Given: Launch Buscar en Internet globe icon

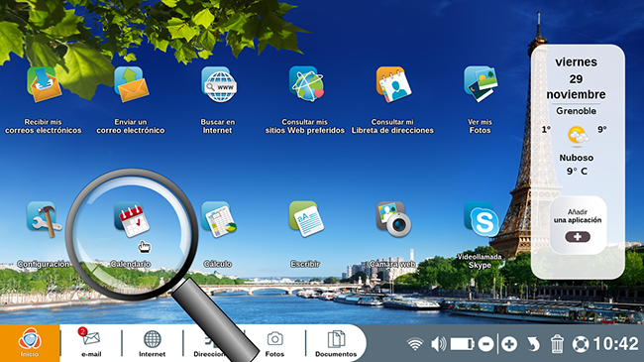Looking at the screenshot, I should point(219,84).
